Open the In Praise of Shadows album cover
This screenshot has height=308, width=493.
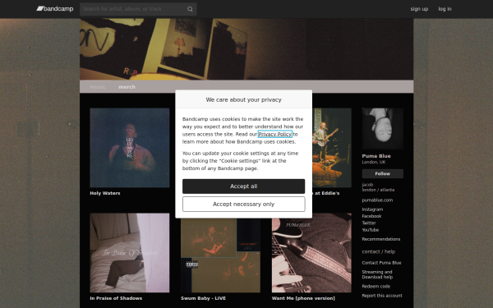[x=130, y=253]
